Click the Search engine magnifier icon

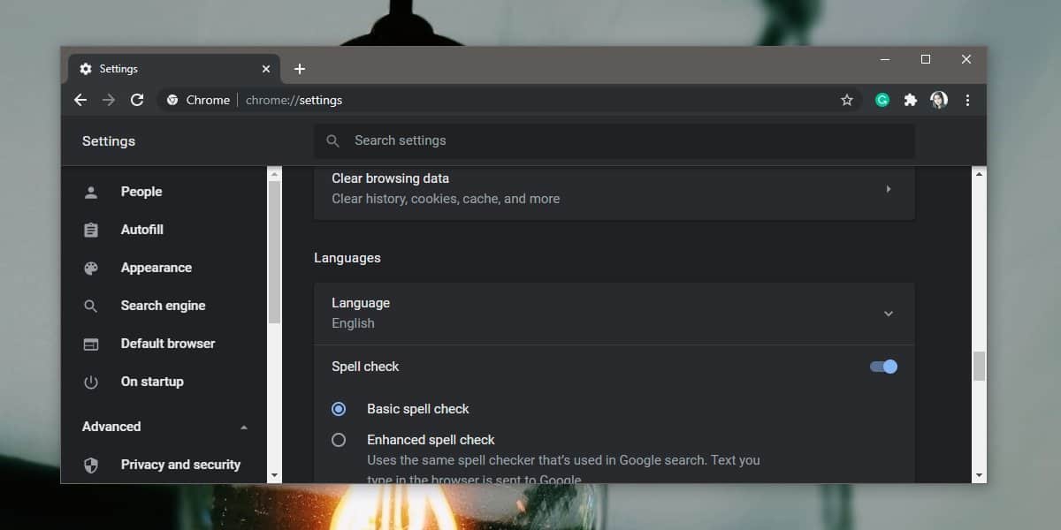pos(91,306)
